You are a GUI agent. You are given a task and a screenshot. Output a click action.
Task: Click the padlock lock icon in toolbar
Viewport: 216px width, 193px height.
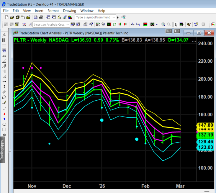(x=59, y=17)
